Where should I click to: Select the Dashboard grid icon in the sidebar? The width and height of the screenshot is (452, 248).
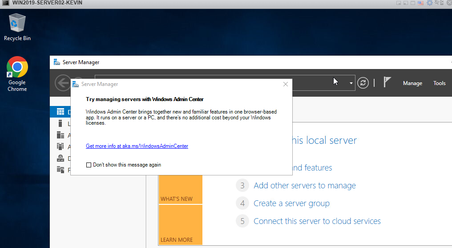61,112
